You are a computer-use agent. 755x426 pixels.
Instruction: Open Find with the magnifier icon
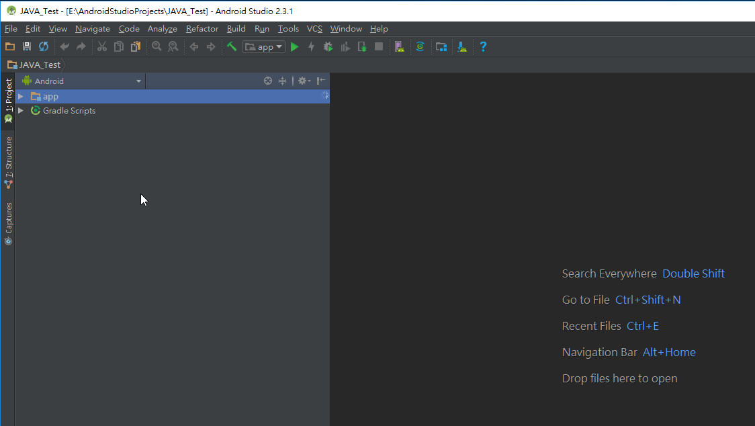point(157,47)
